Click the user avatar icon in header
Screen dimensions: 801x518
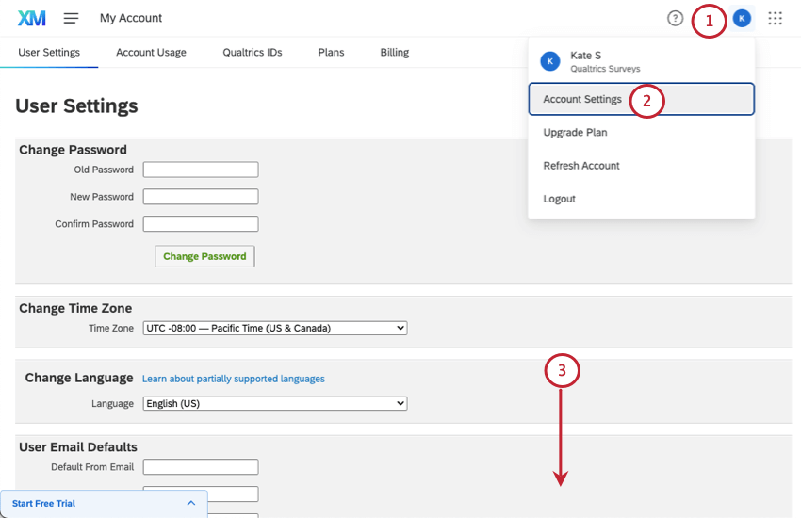tap(742, 19)
